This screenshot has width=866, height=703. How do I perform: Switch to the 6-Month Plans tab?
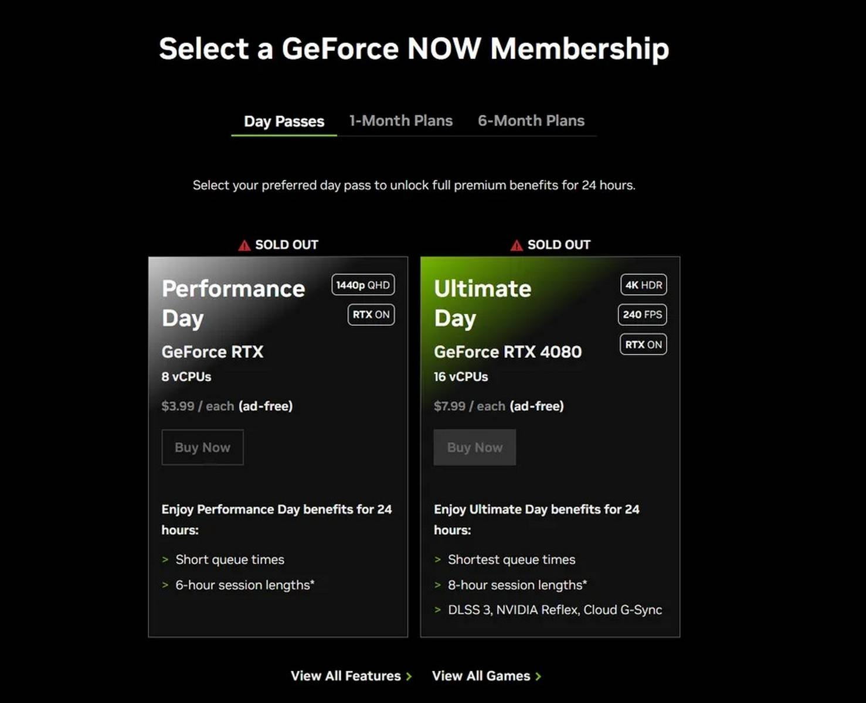point(531,121)
